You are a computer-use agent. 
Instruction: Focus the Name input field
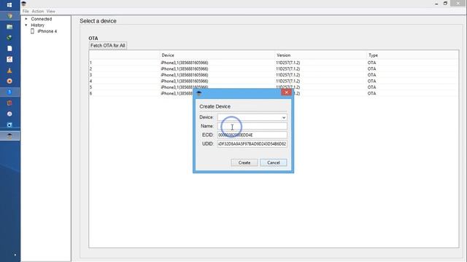252,126
